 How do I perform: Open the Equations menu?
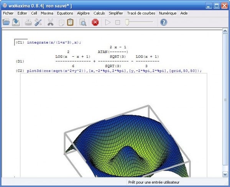[65, 13]
